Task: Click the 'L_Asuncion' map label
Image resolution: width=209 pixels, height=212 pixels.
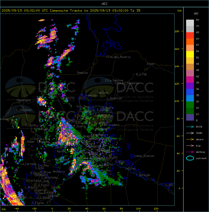Action: [x=114, y=98]
